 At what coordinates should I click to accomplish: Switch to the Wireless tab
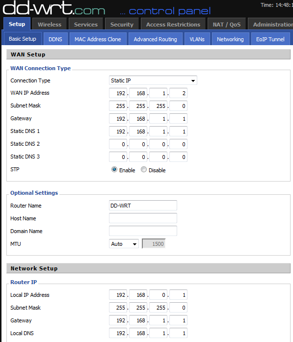[50, 25]
